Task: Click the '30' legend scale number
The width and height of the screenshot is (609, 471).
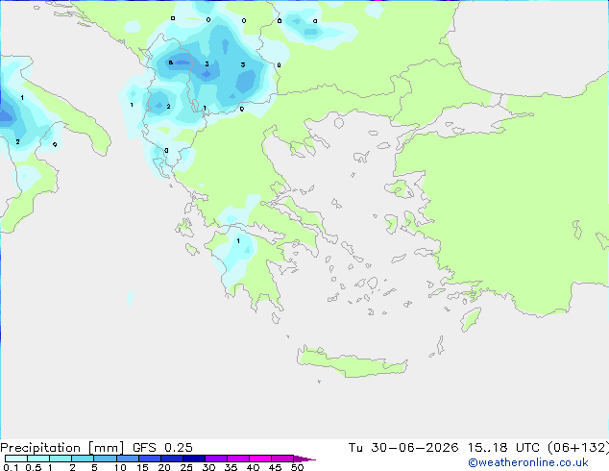Action: [x=208, y=467]
